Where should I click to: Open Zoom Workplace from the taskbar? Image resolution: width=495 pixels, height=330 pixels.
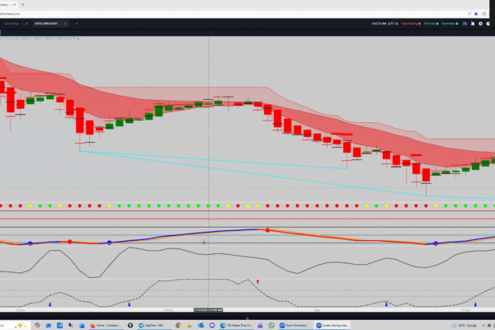(295, 325)
